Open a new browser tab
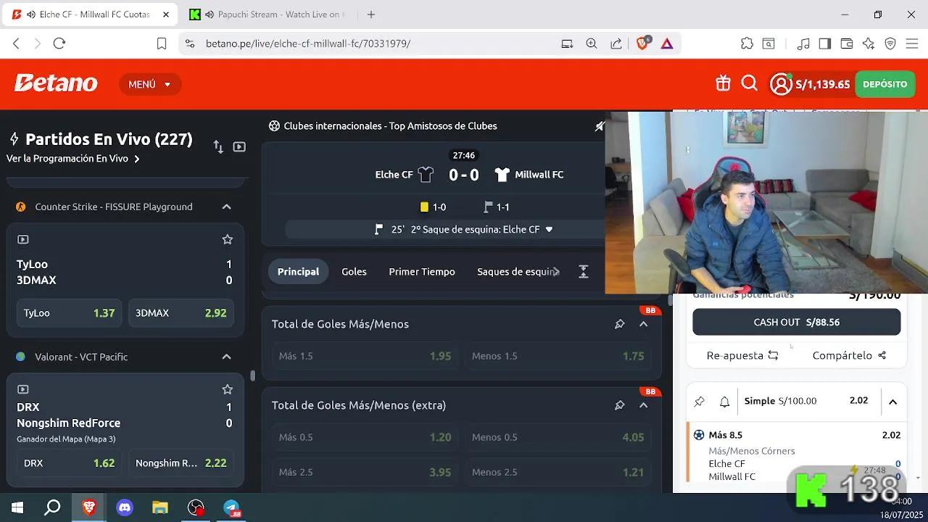 (371, 14)
